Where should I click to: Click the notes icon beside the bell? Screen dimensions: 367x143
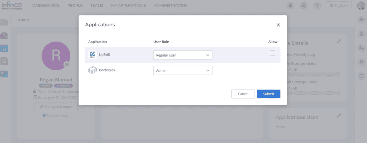(x=304, y=6)
